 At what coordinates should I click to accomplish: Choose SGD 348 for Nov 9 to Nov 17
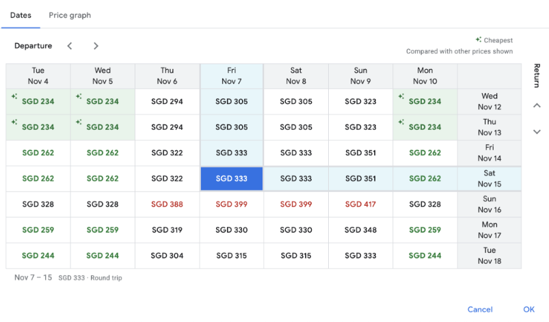click(x=360, y=230)
